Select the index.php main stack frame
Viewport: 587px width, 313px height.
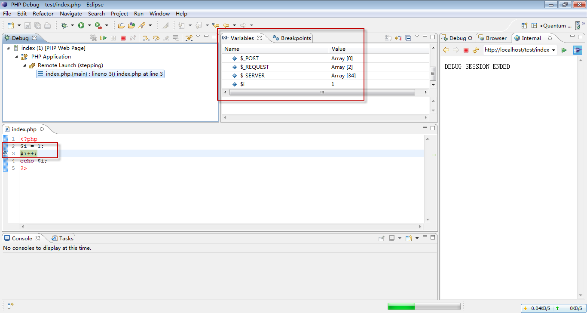[104, 74]
